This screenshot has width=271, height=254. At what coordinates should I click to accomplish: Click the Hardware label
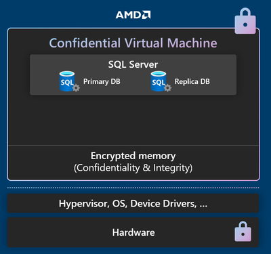pyautogui.click(x=133, y=232)
